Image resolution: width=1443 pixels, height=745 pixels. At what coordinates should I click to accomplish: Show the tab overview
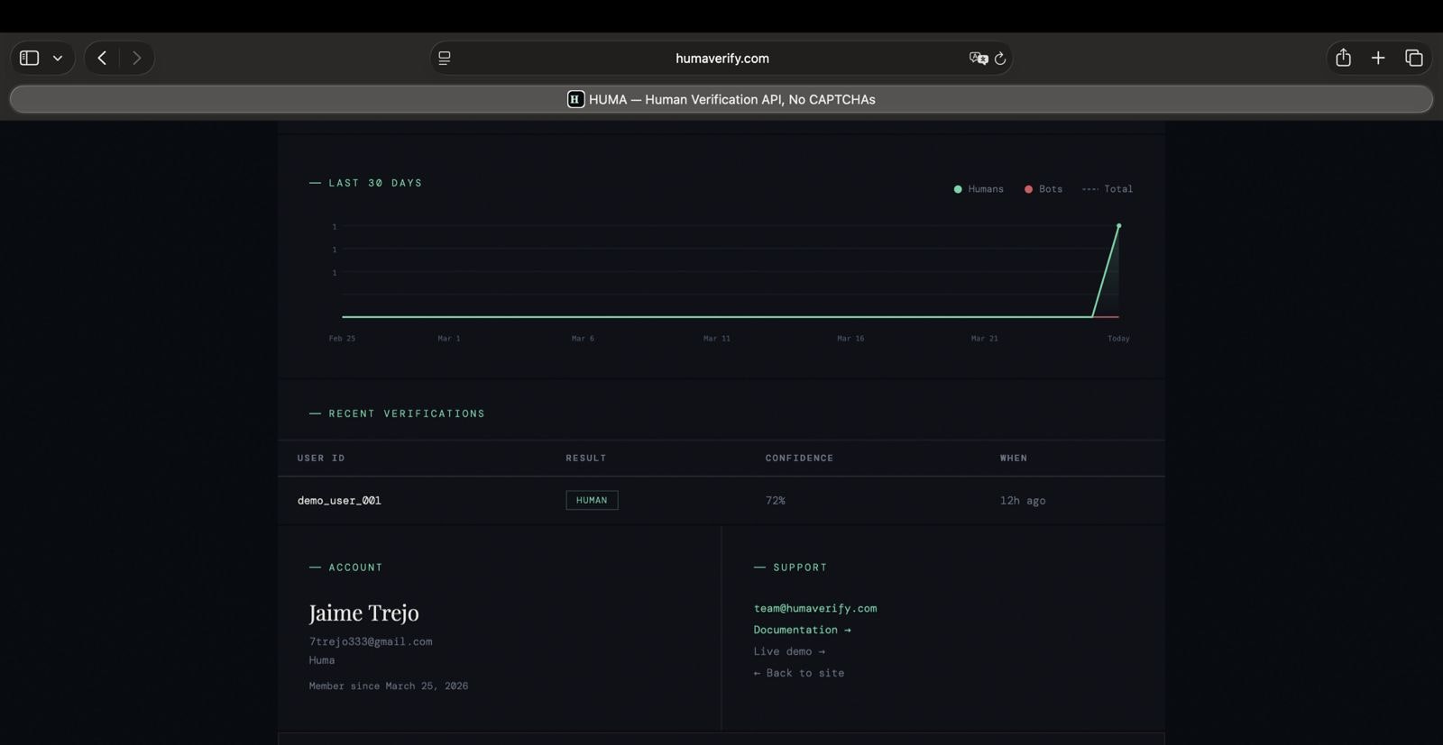point(1413,58)
